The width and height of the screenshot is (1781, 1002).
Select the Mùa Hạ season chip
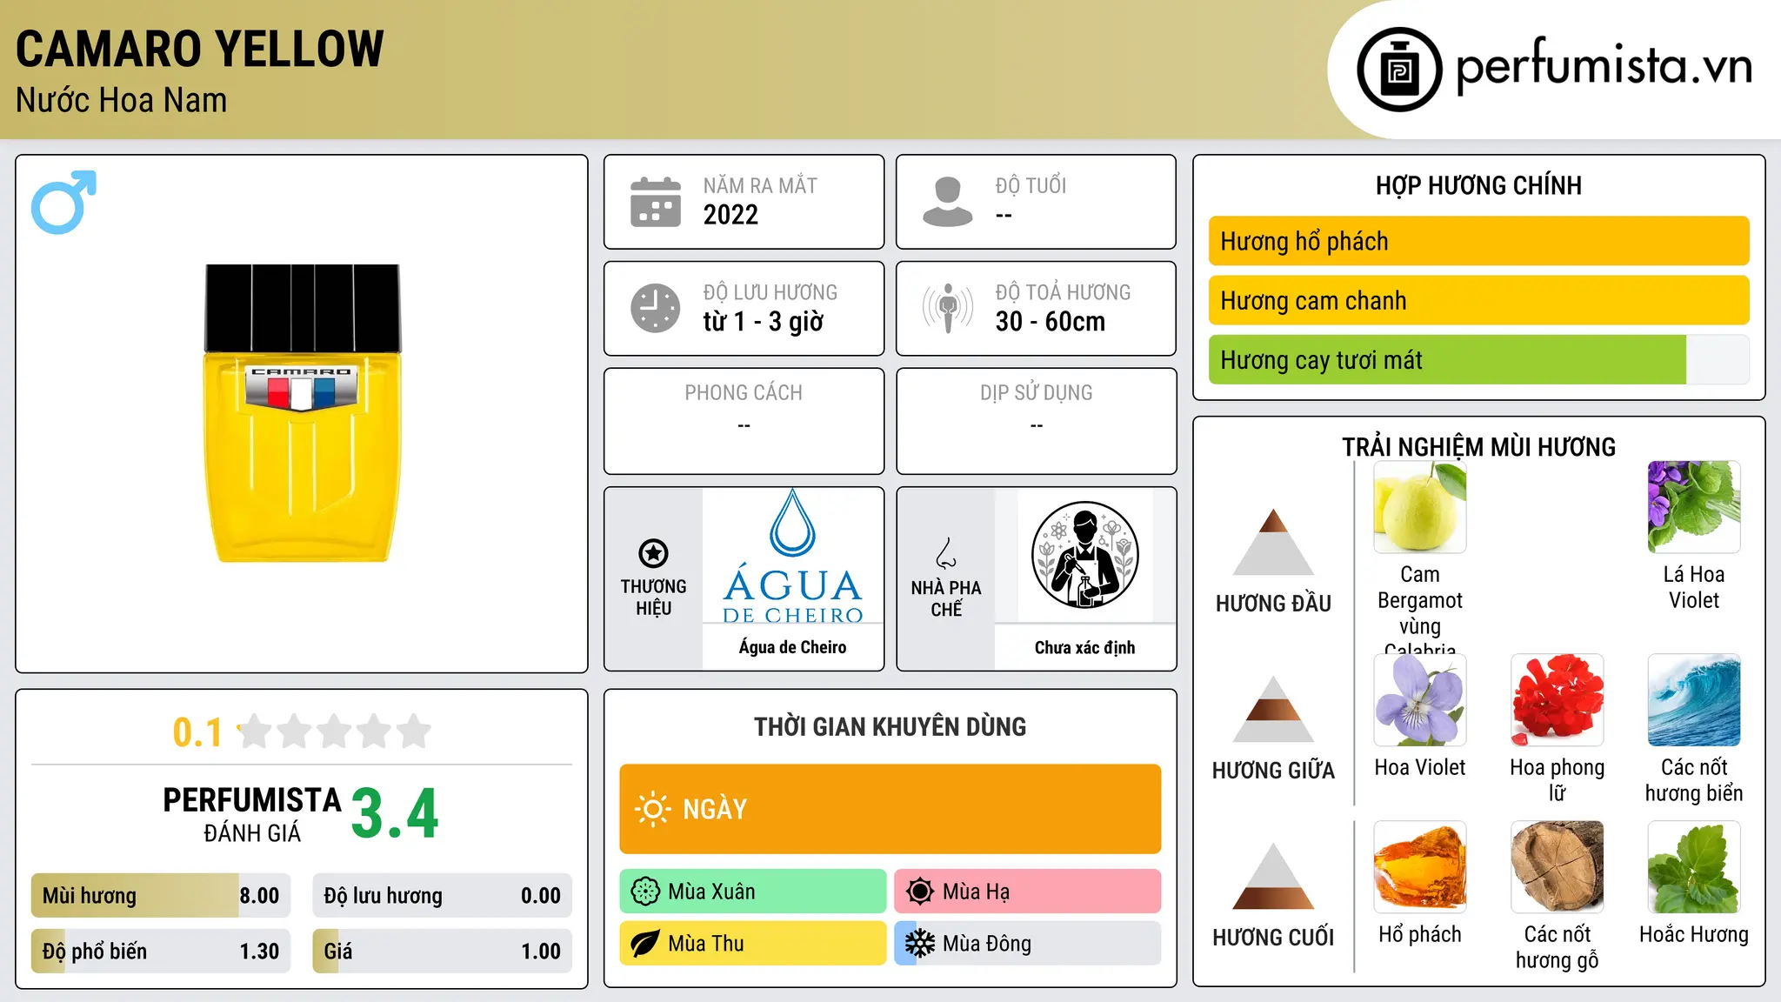pyautogui.click(x=1028, y=892)
